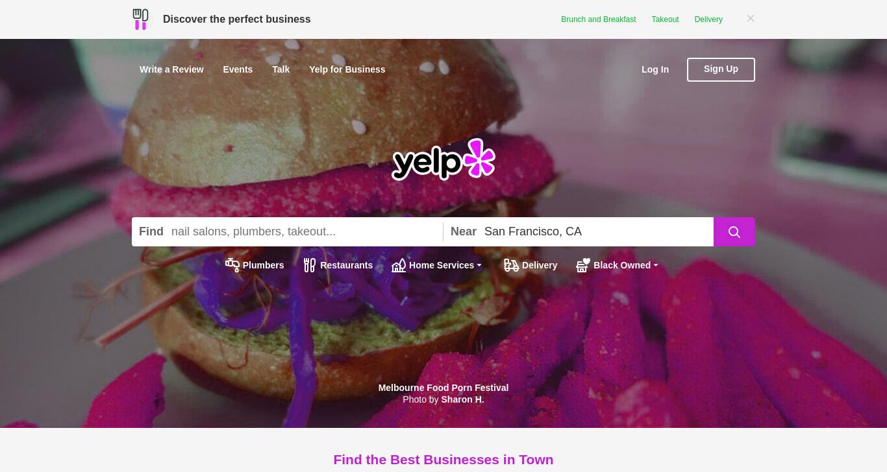Click the Home Services house icon
The width and height of the screenshot is (887, 472).
(x=399, y=265)
